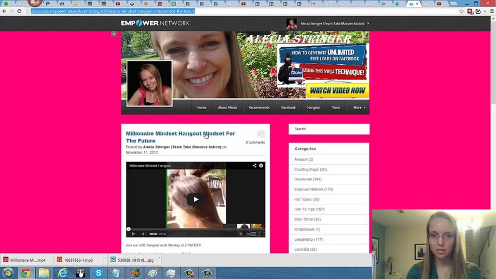Viewport: 496px width, 279px height.
Task: Open the Kindermusik (1) category
Action: coord(307,229)
